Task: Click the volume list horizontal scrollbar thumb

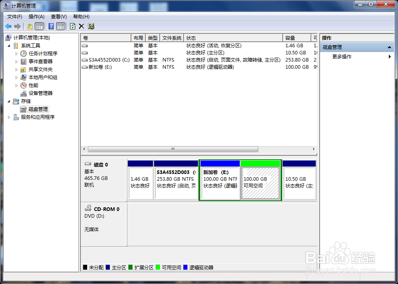Action: (x=173, y=149)
